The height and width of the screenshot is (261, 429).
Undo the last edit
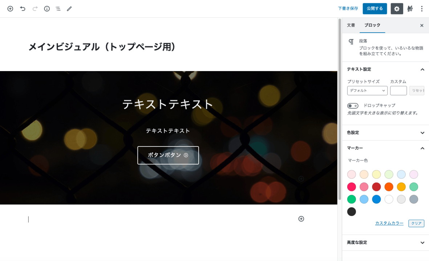[x=23, y=9]
